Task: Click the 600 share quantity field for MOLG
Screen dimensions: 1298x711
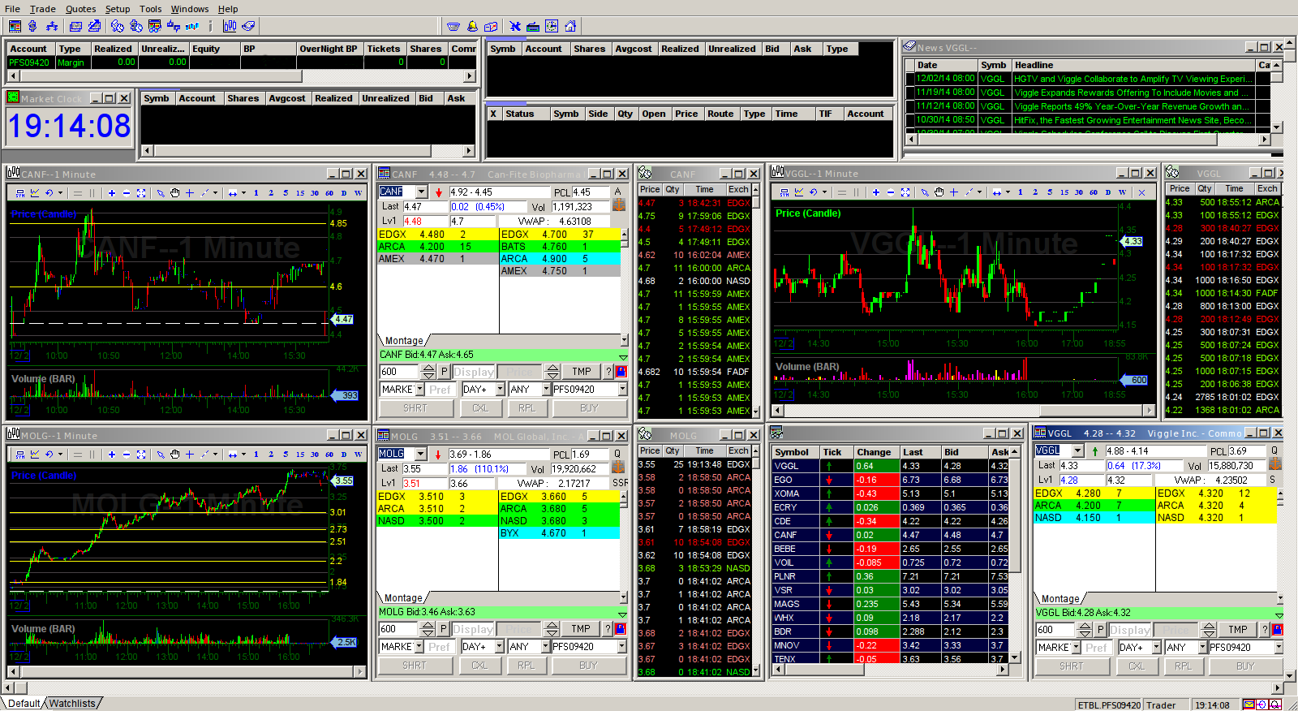Action: coord(398,629)
